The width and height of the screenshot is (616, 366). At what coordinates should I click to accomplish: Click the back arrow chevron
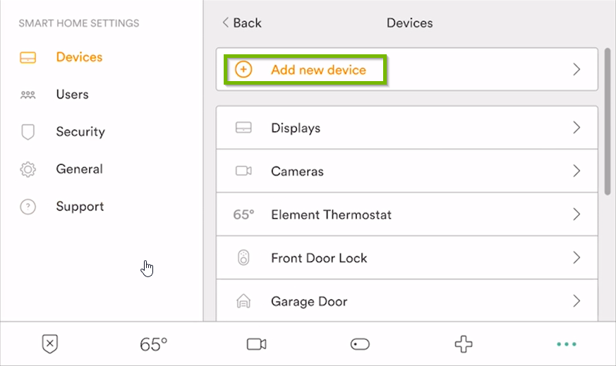coord(225,23)
